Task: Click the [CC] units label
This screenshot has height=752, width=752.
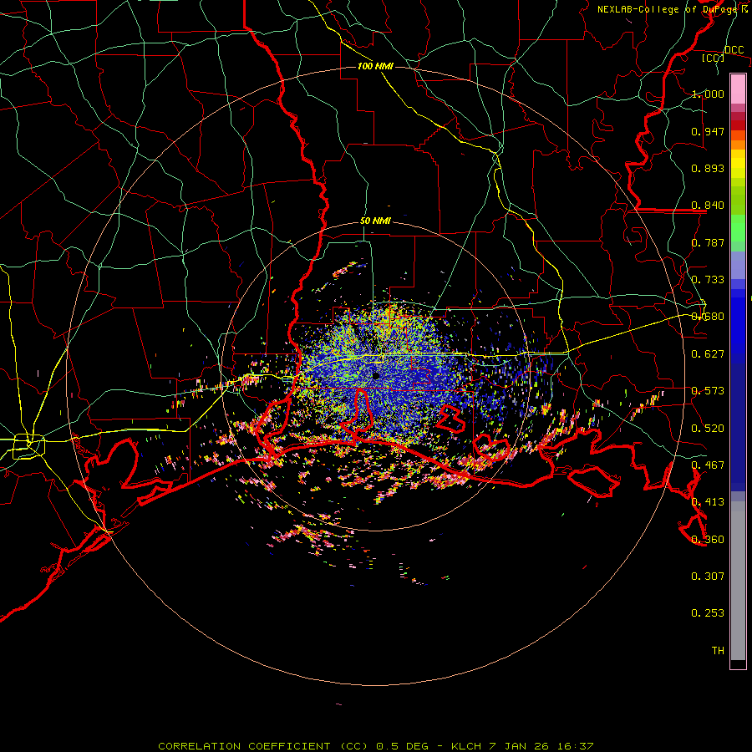Action: 714,58
